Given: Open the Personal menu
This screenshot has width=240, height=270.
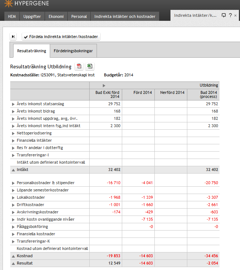Looking at the screenshot, I should (79, 16).
